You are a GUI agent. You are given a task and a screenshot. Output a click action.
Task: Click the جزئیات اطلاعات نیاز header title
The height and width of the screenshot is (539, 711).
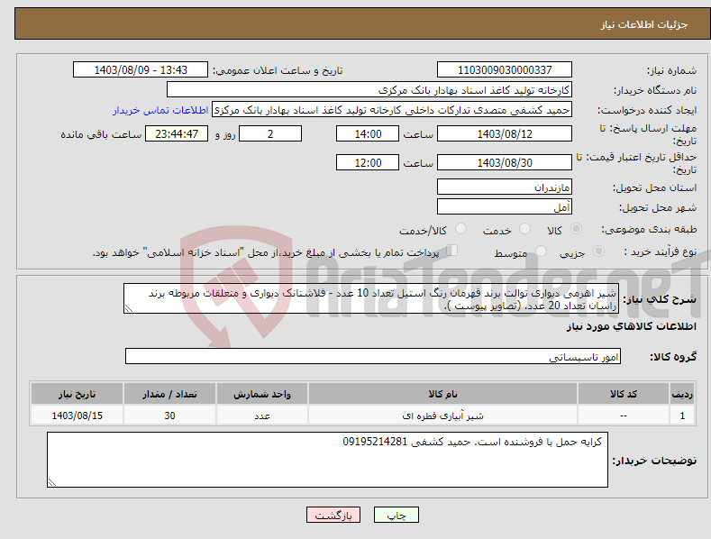click(x=644, y=24)
